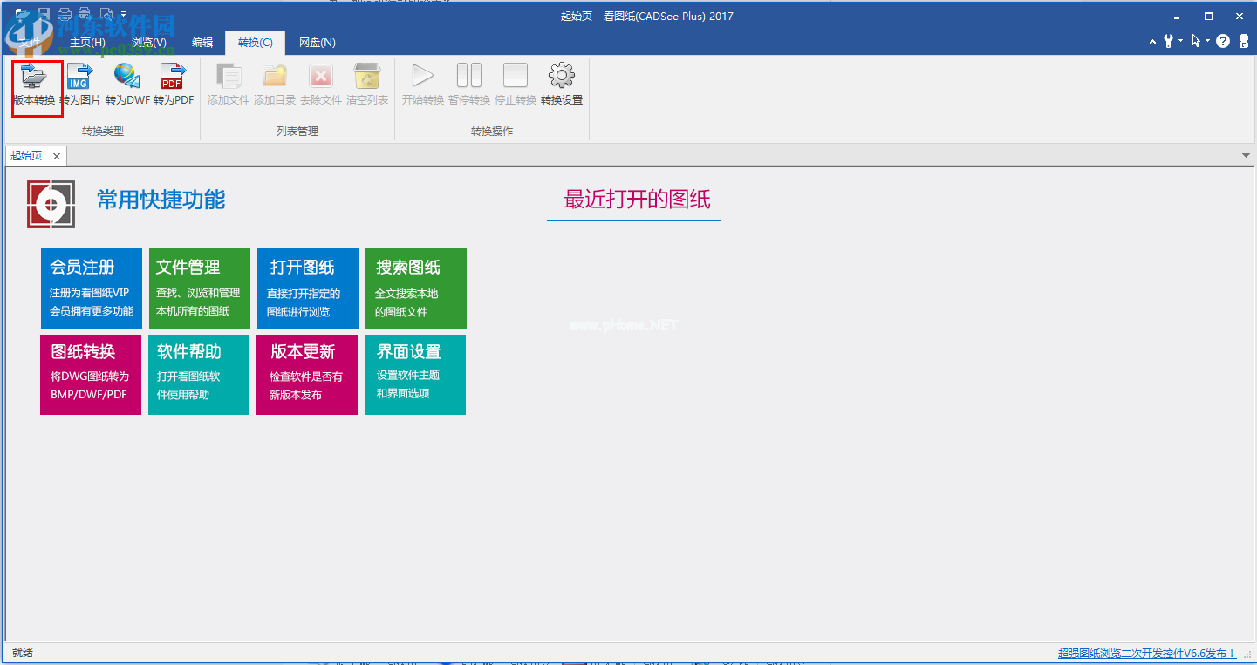The width and height of the screenshot is (1257, 665).
Task: Switch to the 主页(H) ribbon tab
Action: click(x=87, y=43)
